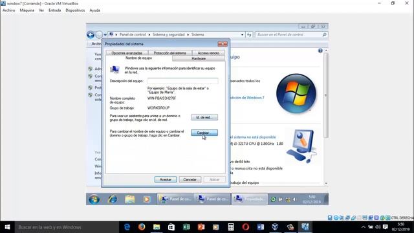Click the Cambiar button
Image resolution: width=414 pixels, height=233 pixels.
click(x=204, y=133)
